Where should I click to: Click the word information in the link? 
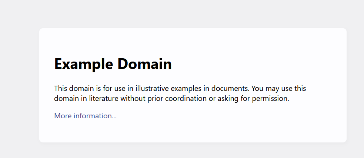95,116
